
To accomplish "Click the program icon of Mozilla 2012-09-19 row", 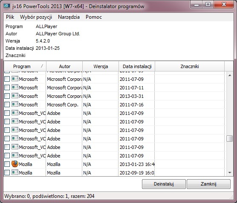I will point(15,172).
